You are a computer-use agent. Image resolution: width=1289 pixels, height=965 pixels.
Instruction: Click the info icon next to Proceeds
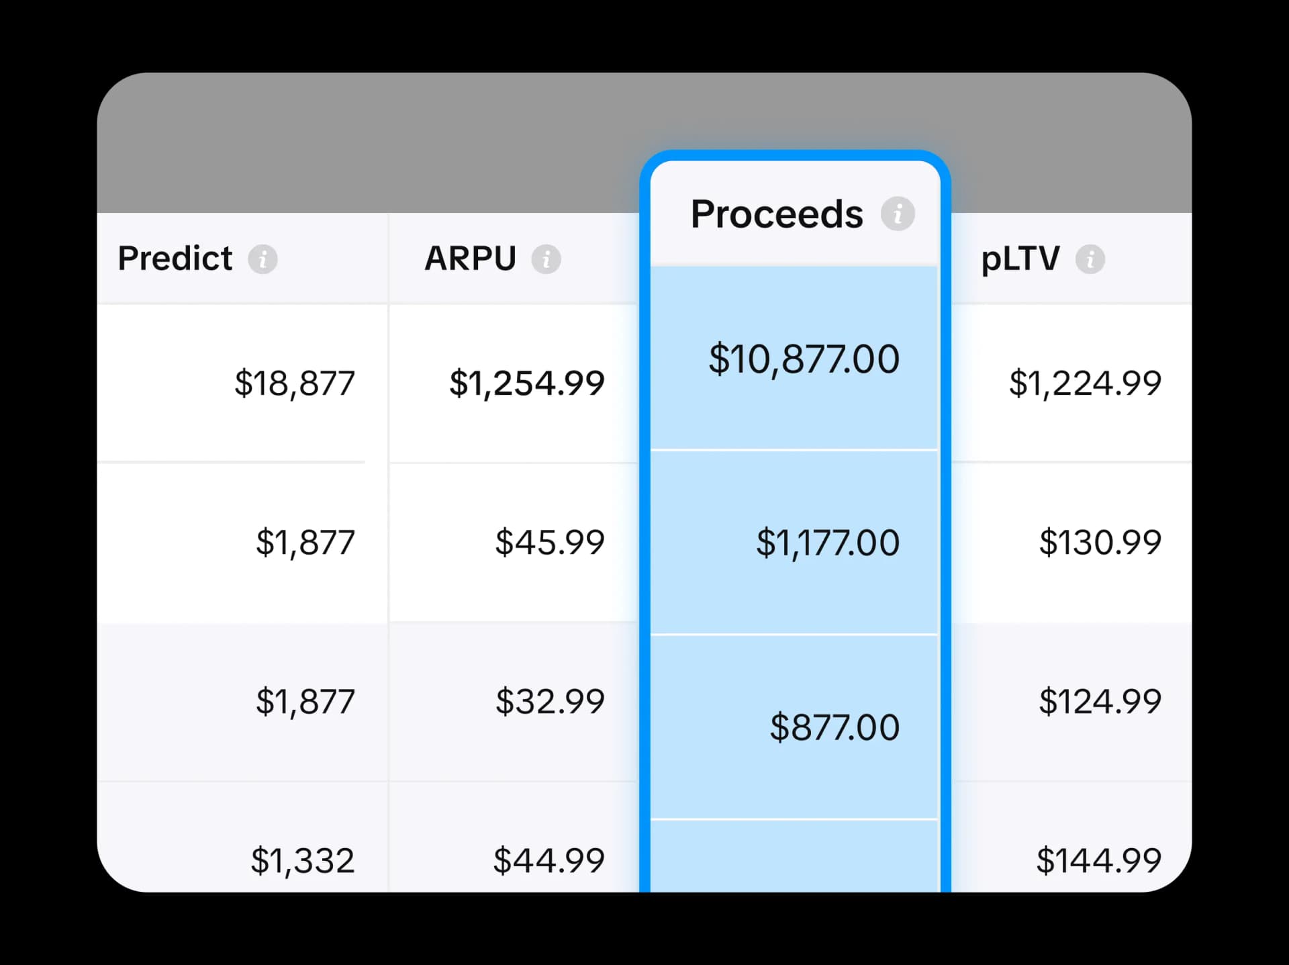(898, 214)
